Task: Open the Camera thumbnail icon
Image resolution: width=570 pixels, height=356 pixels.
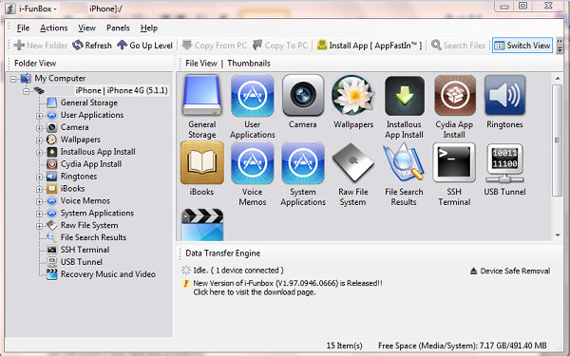Action: click(303, 96)
